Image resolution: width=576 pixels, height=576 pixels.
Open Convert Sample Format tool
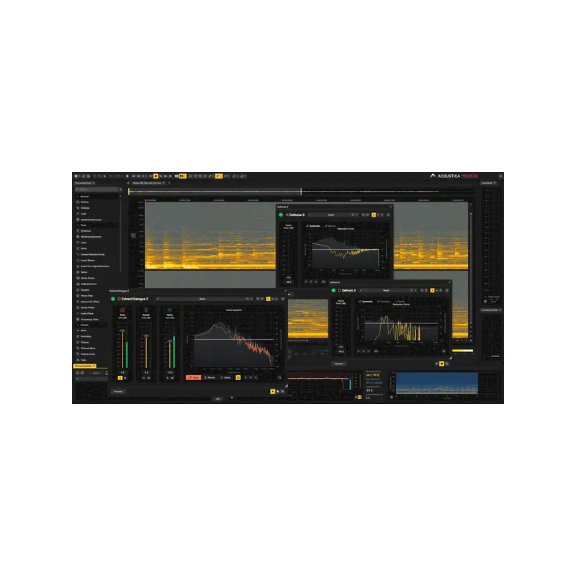[92, 255]
